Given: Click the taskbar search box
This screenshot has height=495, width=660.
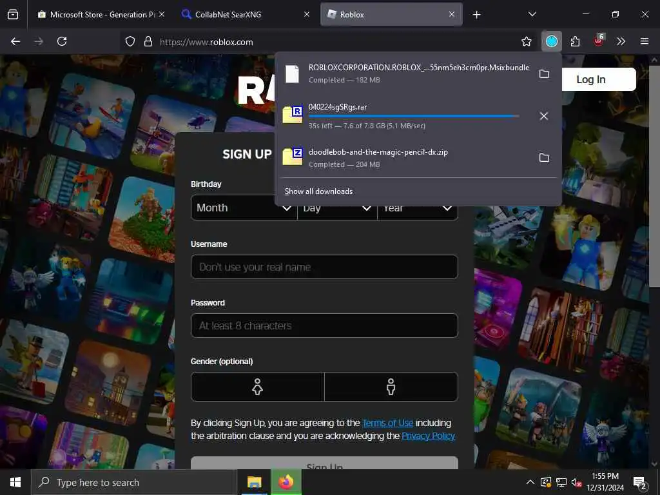Looking at the screenshot, I should (134, 482).
